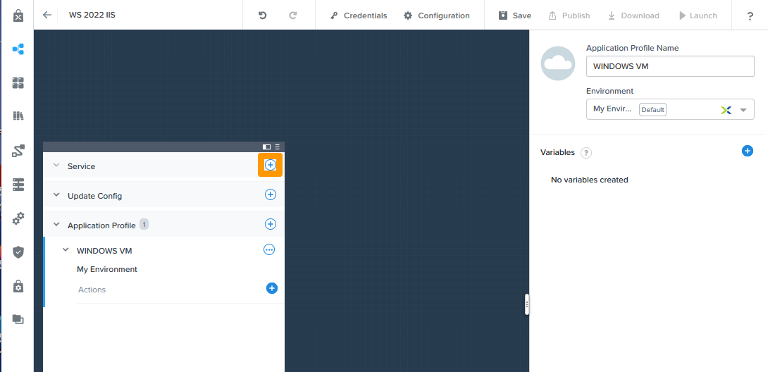Add an action with the blue plus icon

(272, 288)
